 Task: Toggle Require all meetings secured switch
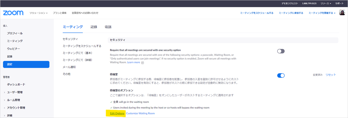point(281,51)
